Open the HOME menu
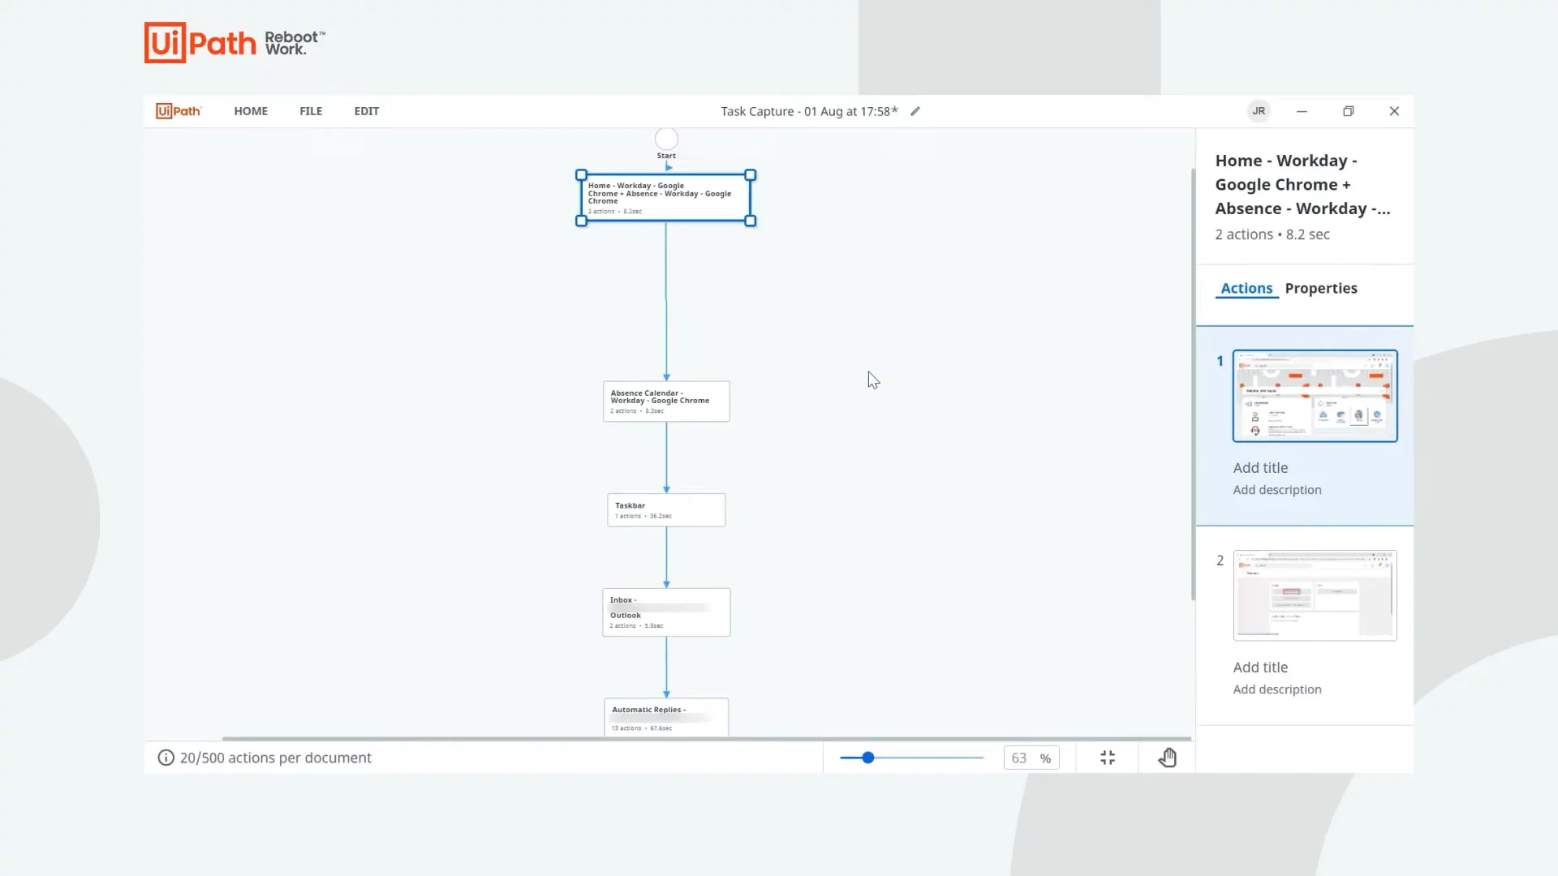The image size is (1558, 876). point(251,111)
